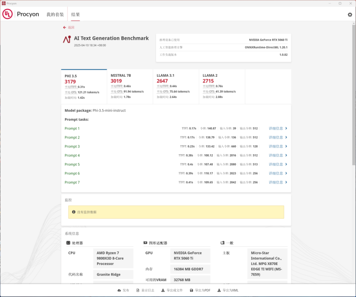The image size is (356, 297).
Task: Click 'ONNXRuntime-DirectML 1.20.1' engine value
Action: click(x=266, y=47)
